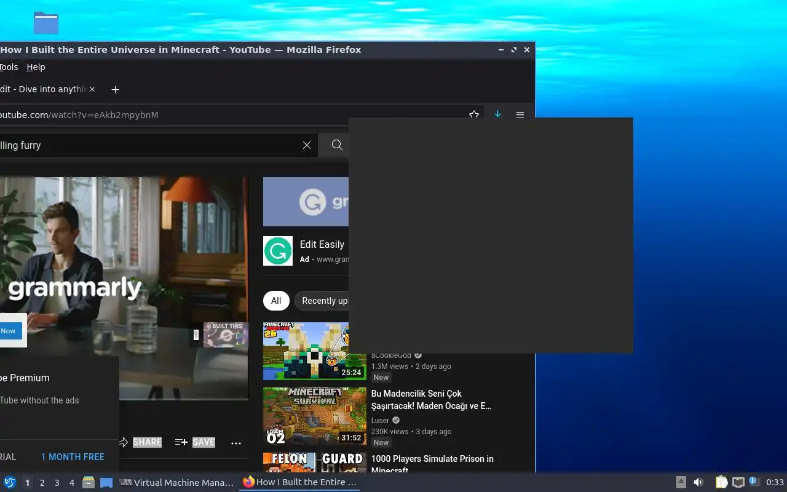Image resolution: width=787 pixels, height=492 pixels.
Task: Open '1000 Players Simulate Prison in Minecraft' title
Action: coord(432,464)
